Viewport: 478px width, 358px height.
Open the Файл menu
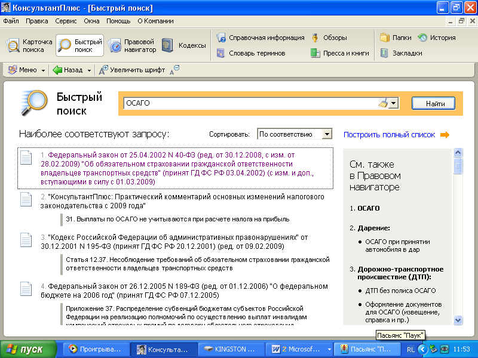[11, 21]
